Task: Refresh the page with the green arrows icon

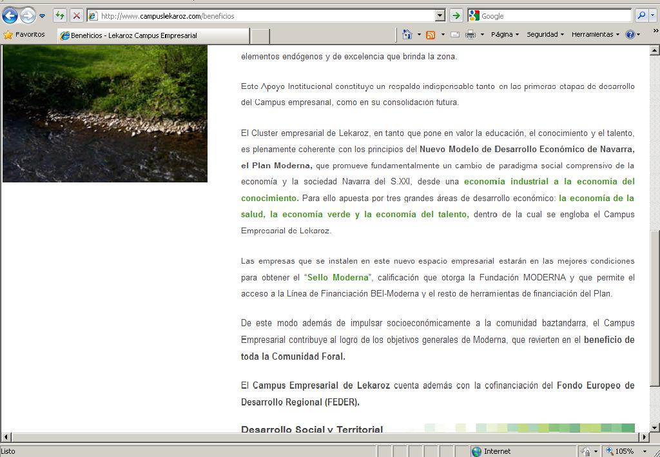Action: (60, 16)
